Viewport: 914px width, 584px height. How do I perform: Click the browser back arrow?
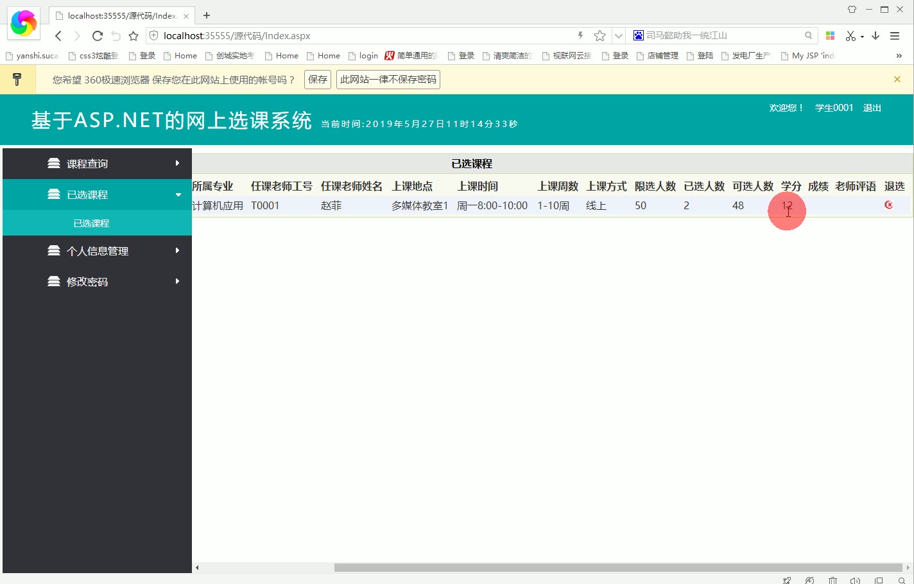pyautogui.click(x=58, y=36)
